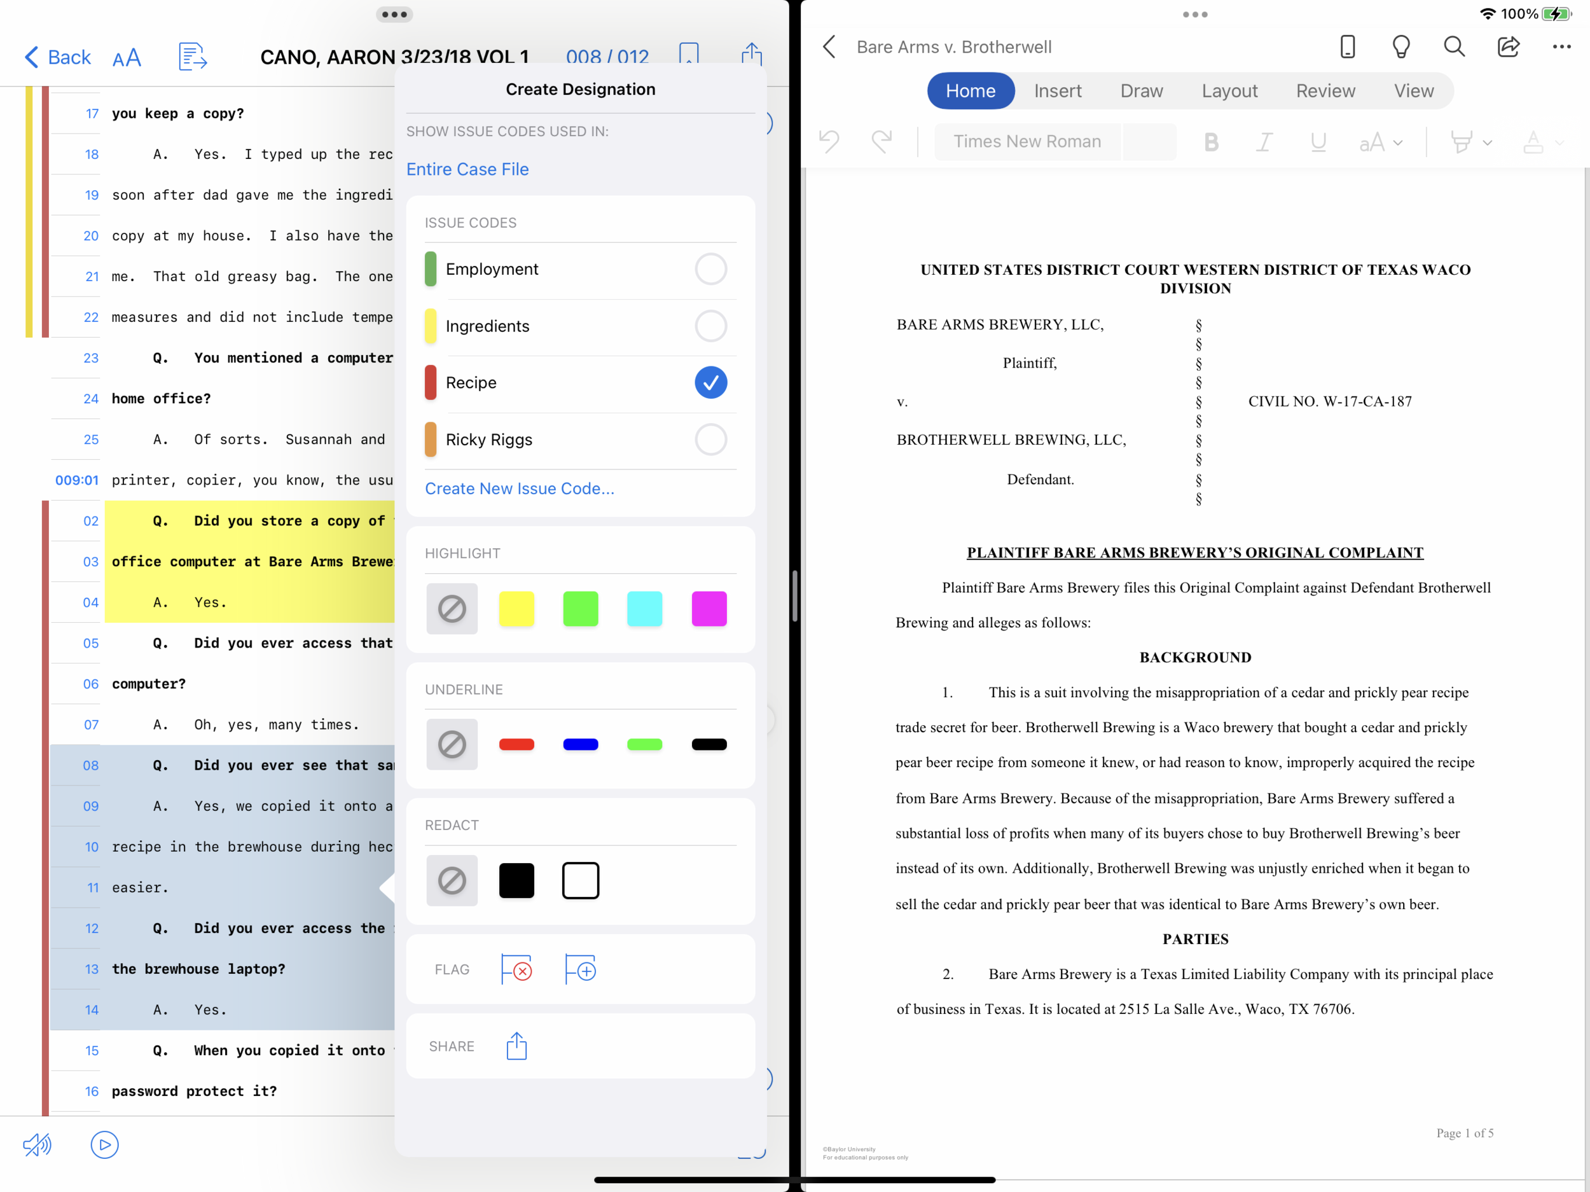Screen dimensions: 1590x1192
Task: Click the add flag icon
Action: [580, 969]
